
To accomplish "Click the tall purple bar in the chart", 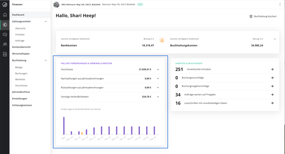I will (x=64, y=126).
